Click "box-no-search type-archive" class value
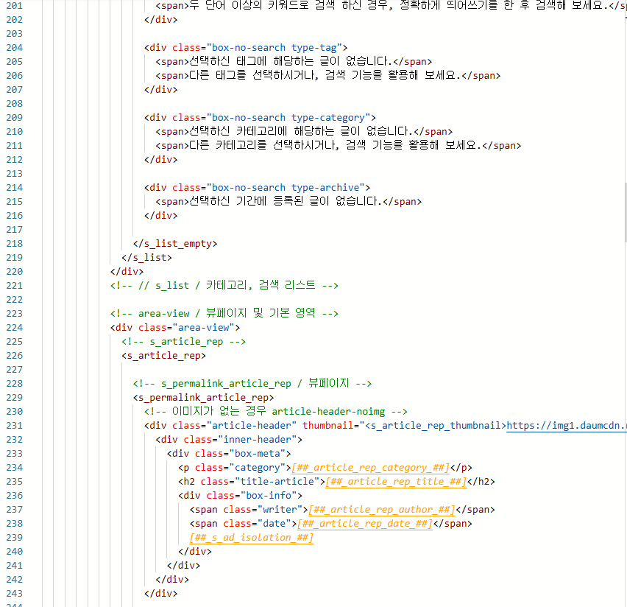The image size is (627, 607). [x=286, y=188]
